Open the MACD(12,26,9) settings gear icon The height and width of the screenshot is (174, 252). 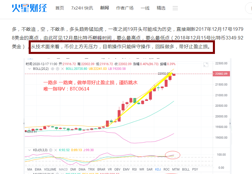57,173
